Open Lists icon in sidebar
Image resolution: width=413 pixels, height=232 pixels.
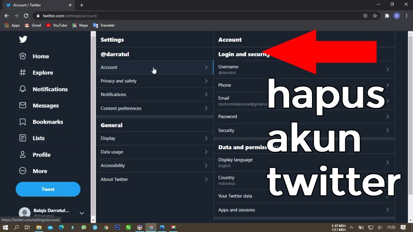(x=23, y=138)
